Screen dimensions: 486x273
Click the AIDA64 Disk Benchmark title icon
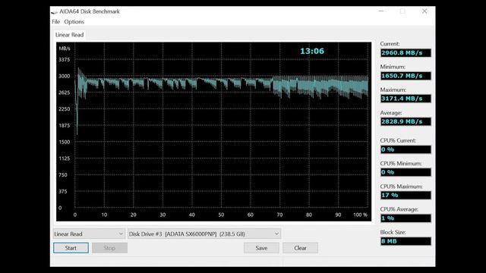[x=55, y=12]
